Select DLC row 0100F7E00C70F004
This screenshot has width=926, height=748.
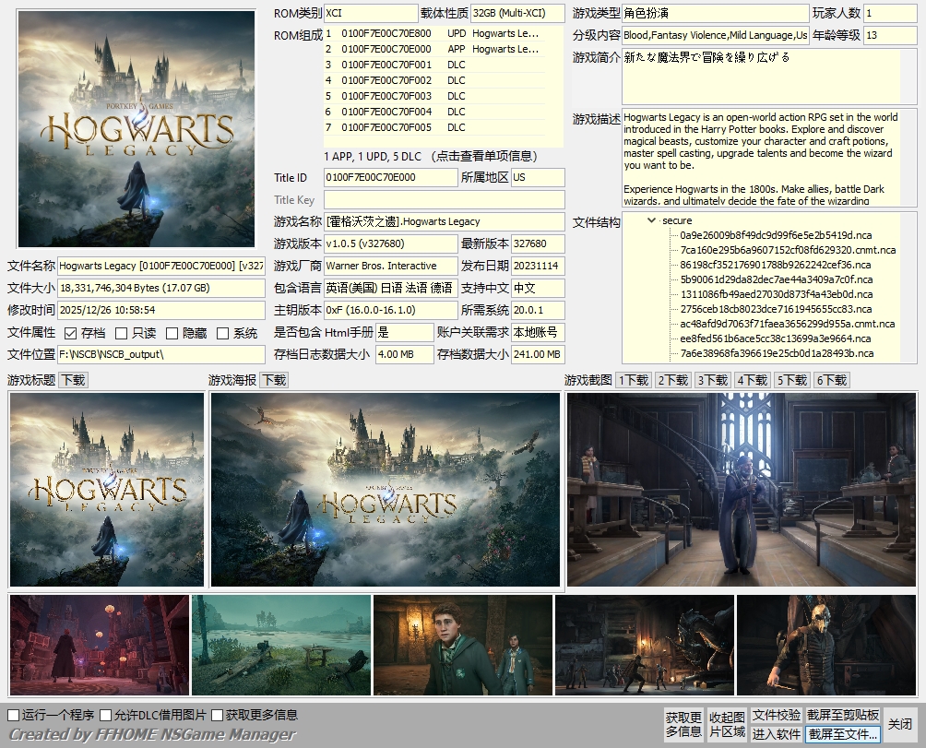434,112
